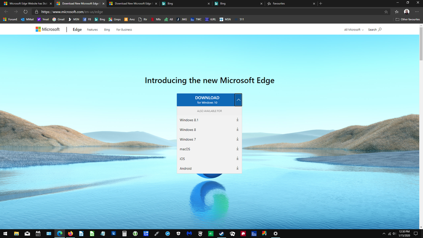Switch to Microsoft Edge Website has Stable tab

27,3
